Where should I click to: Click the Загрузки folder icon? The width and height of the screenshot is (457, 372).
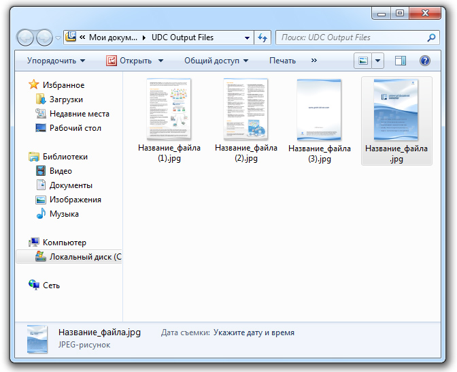click(x=41, y=99)
